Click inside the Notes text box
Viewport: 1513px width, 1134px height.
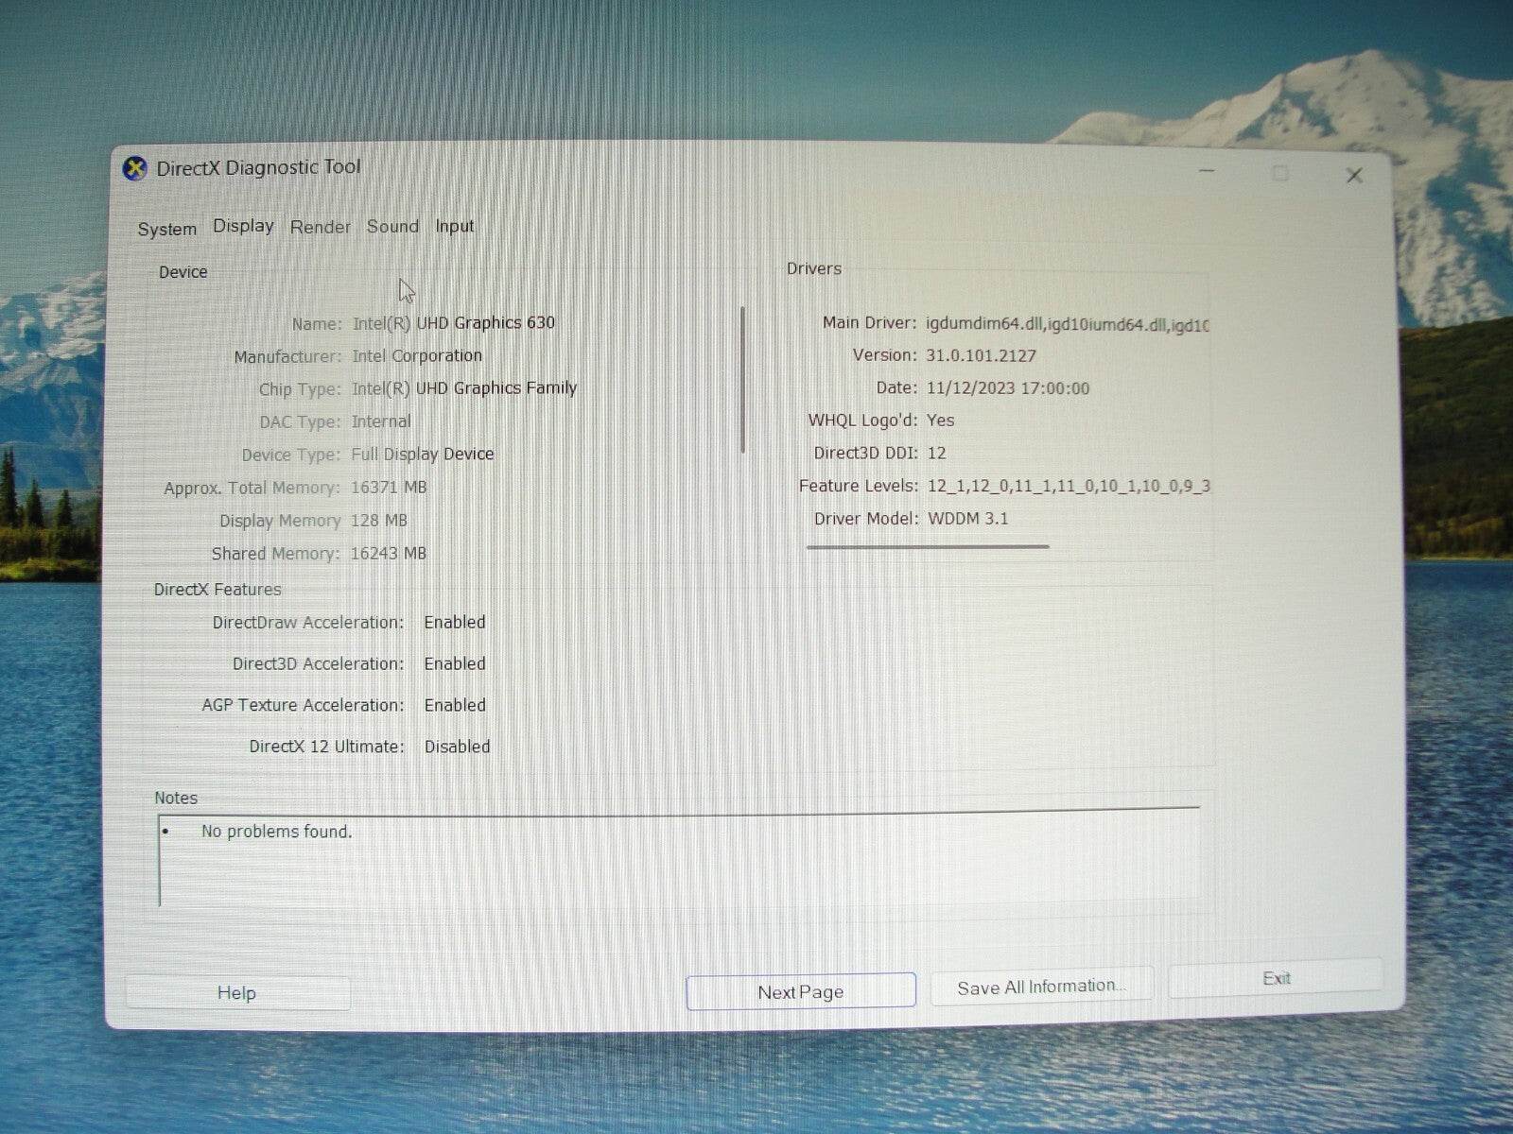[x=678, y=858]
